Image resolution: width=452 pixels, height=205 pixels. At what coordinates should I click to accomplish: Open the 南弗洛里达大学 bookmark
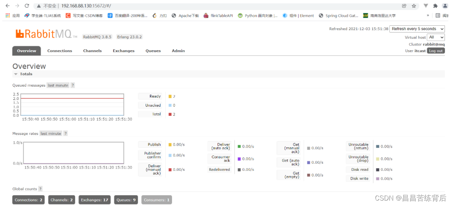coord(379,16)
